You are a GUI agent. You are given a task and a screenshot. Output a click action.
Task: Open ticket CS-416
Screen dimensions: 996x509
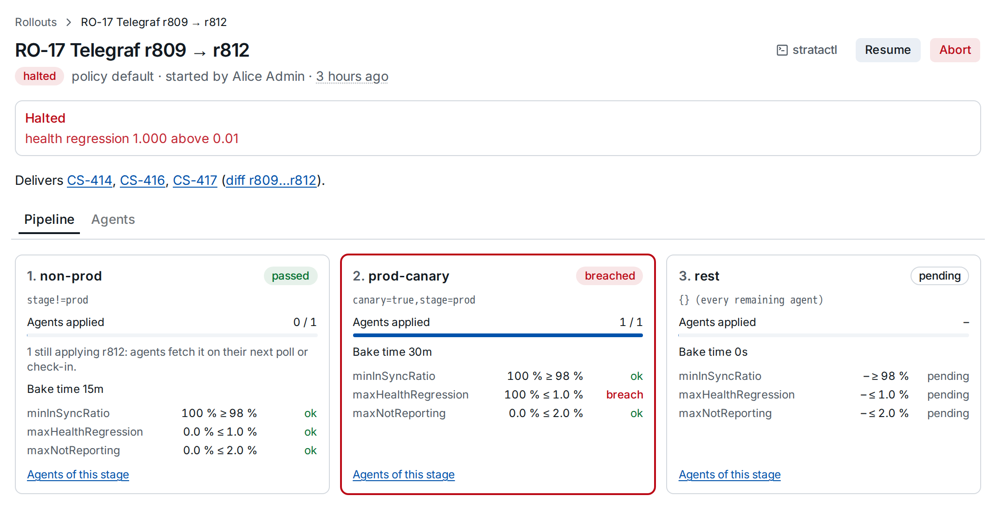[x=143, y=180]
